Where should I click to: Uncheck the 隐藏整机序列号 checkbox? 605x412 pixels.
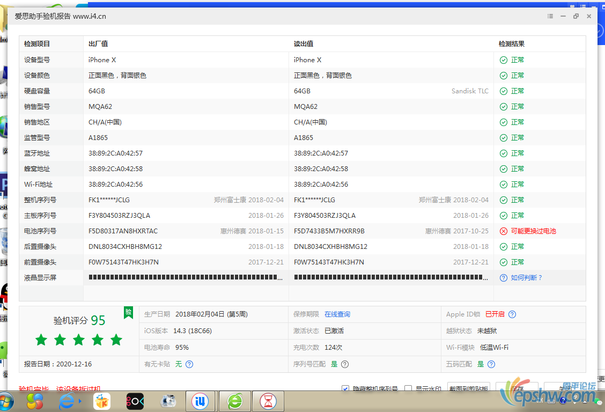pos(345,388)
